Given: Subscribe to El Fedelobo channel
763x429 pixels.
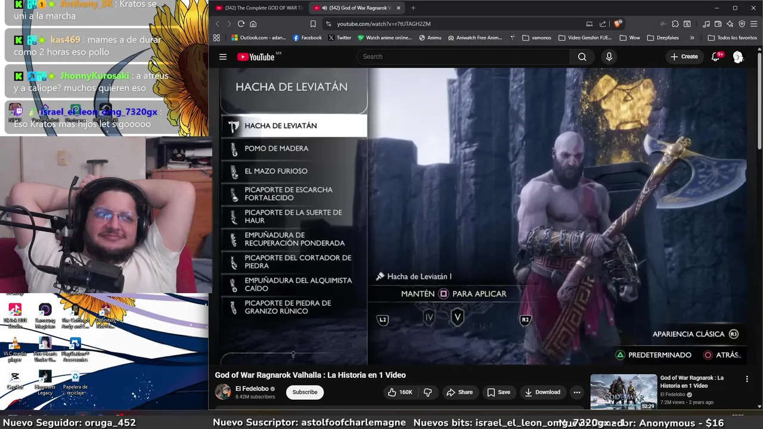Looking at the screenshot, I should click(x=305, y=392).
